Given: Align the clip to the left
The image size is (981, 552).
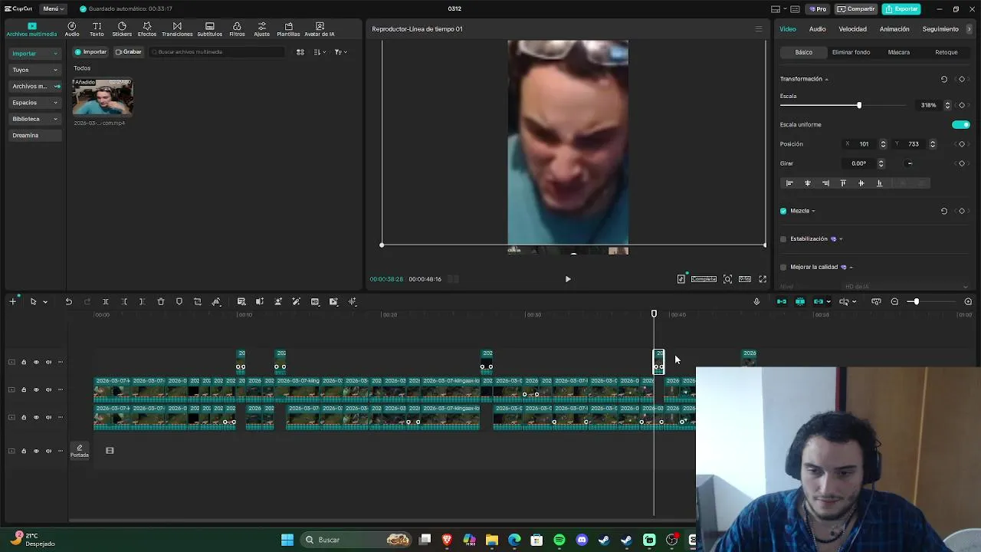Looking at the screenshot, I should (x=789, y=183).
